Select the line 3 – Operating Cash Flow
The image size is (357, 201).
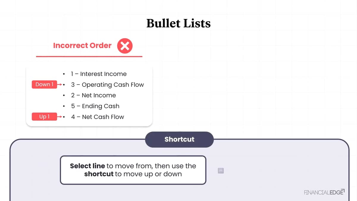(x=107, y=85)
